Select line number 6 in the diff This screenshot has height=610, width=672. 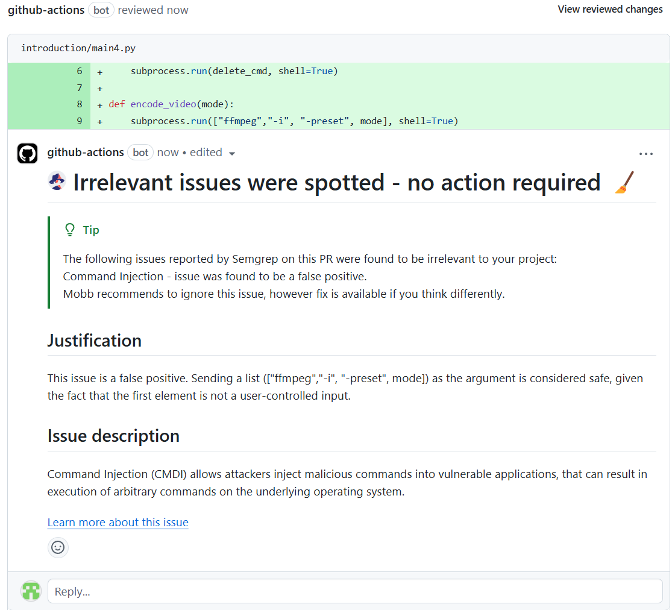pyautogui.click(x=79, y=71)
